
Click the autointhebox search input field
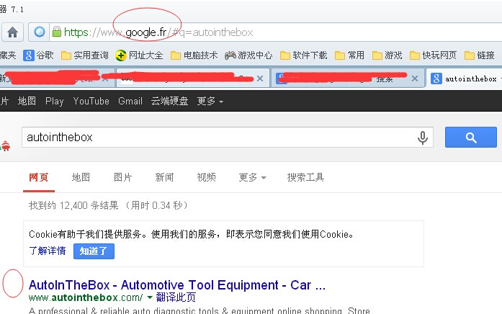pyautogui.click(x=216, y=138)
